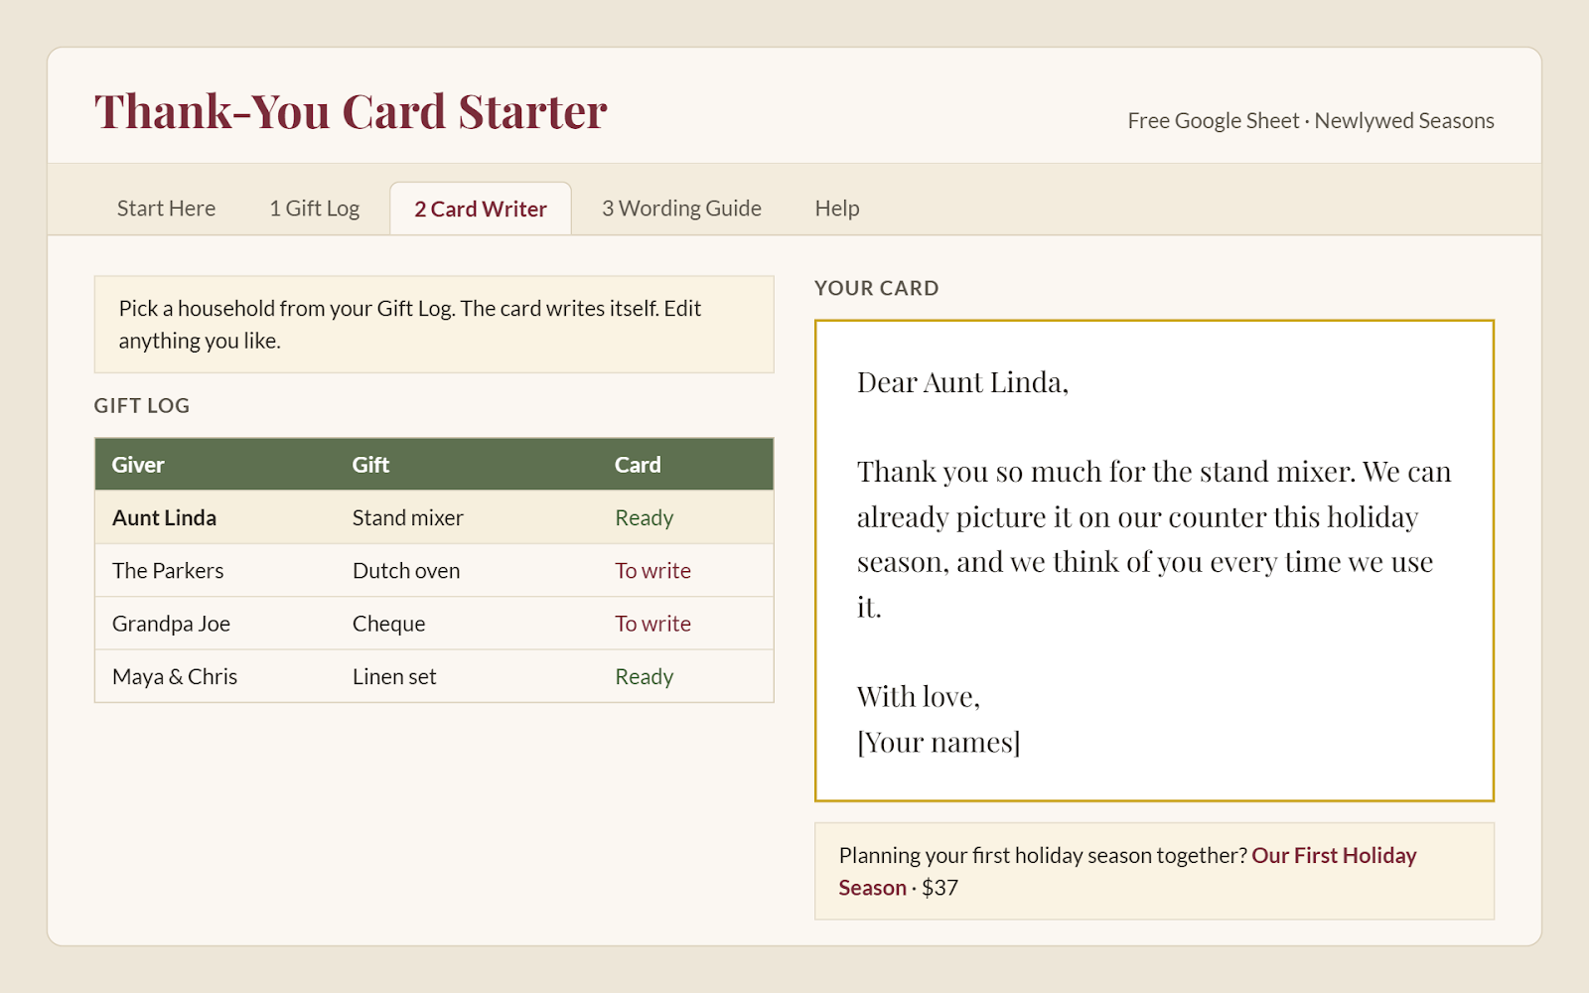Click the Thank-You Card Starter title
This screenshot has height=993, width=1589.
[x=351, y=111]
